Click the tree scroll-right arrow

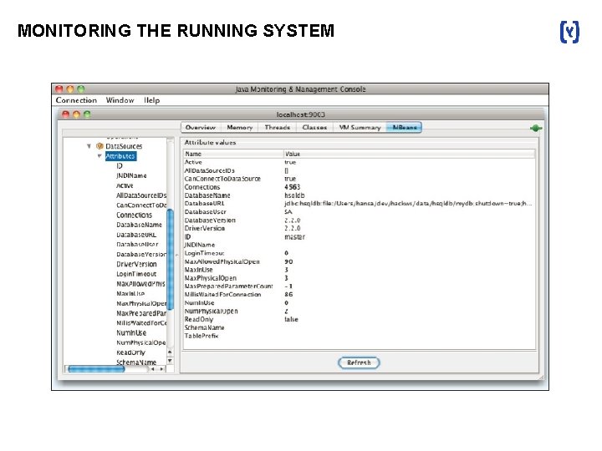161,369
